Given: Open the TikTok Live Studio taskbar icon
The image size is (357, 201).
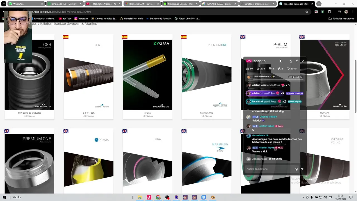Looking at the screenshot, I should [x=149, y=197].
